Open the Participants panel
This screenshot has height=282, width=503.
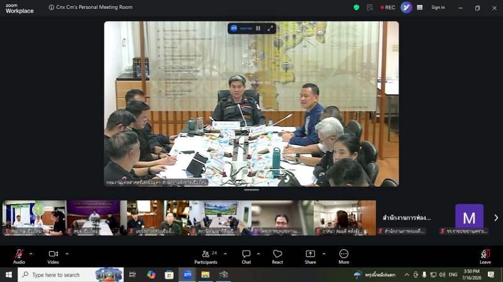click(206, 257)
